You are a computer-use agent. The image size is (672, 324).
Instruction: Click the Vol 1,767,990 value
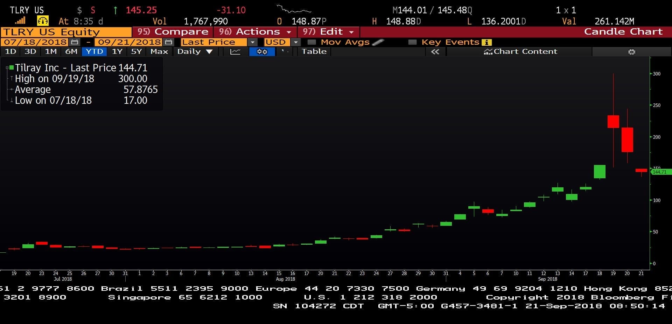[206, 22]
